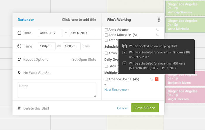
Task: Open the three-dot Who's Working menu
Action: [159, 20]
